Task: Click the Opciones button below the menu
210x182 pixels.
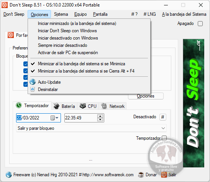Action: pos(146,96)
